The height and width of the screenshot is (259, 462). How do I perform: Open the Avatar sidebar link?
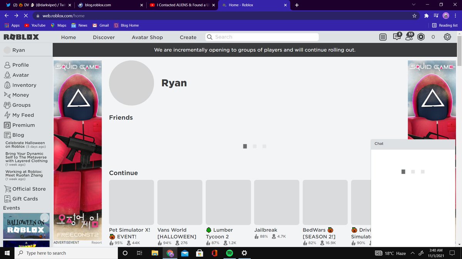16,75
